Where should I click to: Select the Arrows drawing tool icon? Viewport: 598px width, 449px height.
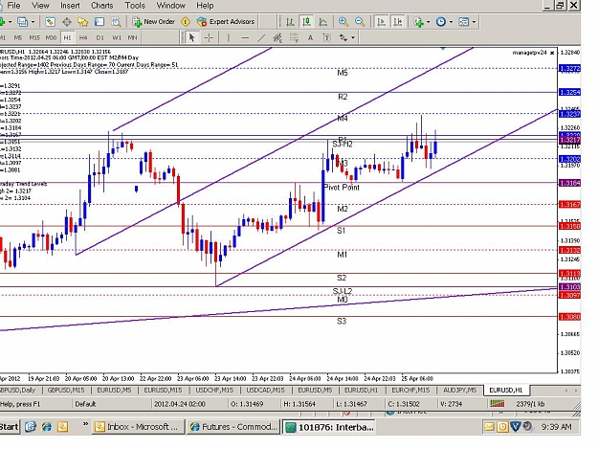click(x=343, y=37)
